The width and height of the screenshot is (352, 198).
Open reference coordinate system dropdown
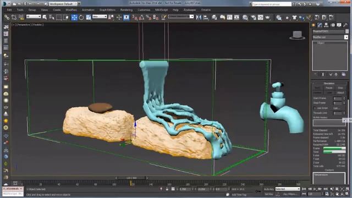pos(100,16)
